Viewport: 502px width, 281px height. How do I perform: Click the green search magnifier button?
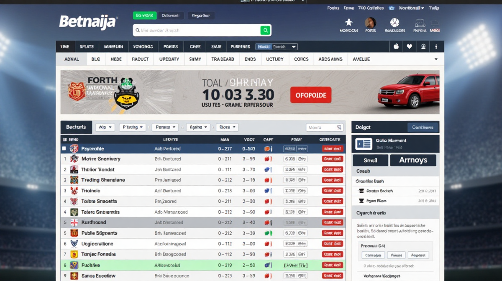[265, 30]
